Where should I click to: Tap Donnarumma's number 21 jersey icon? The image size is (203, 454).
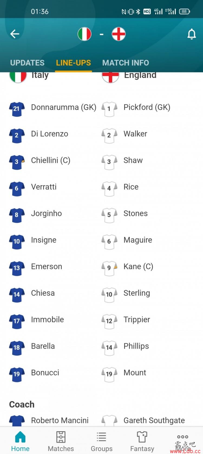tap(17, 109)
